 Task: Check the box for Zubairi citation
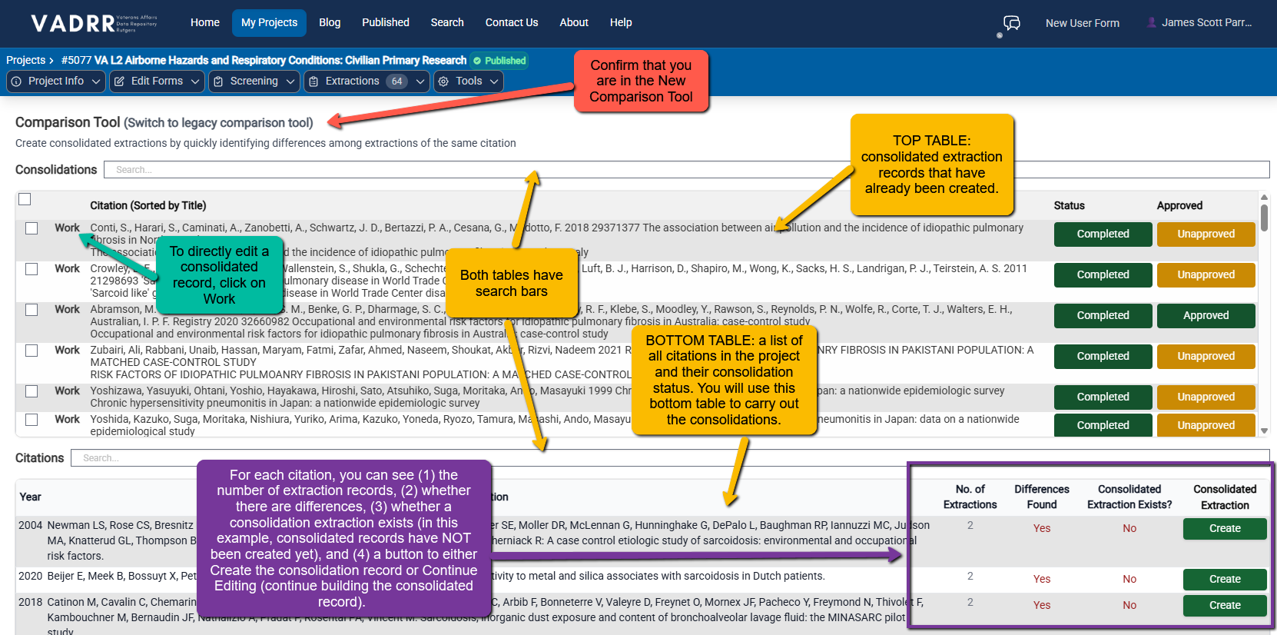(x=32, y=351)
